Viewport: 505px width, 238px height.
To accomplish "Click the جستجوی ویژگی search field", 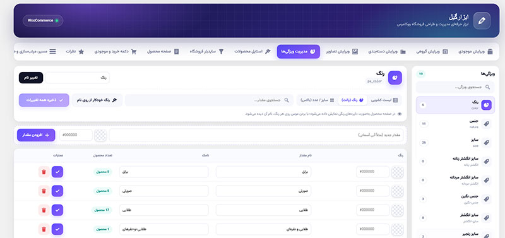I will pyautogui.click(x=455, y=87).
